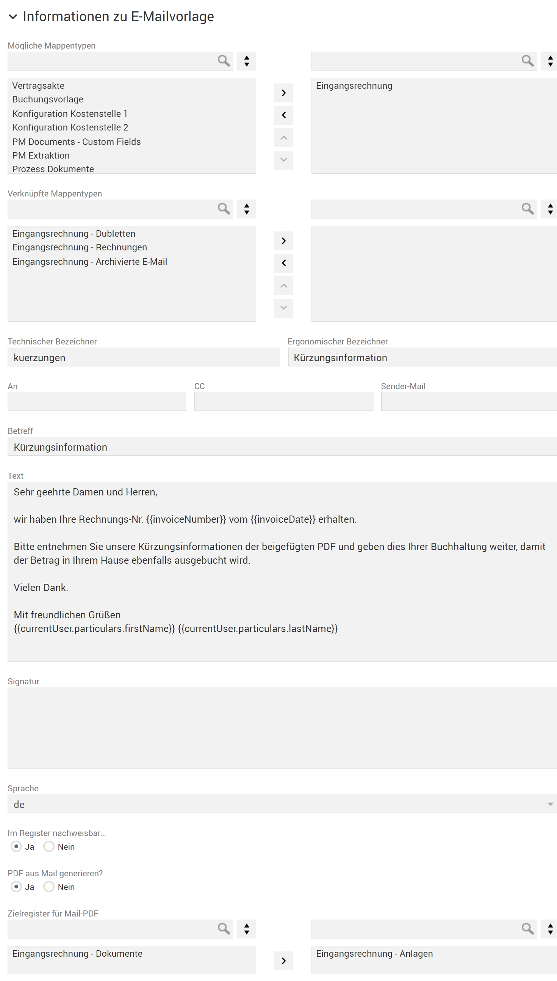Click sort arrows of right Verknüpfte Mappentypen list
This screenshot has width=557, height=981.
click(x=550, y=209)
